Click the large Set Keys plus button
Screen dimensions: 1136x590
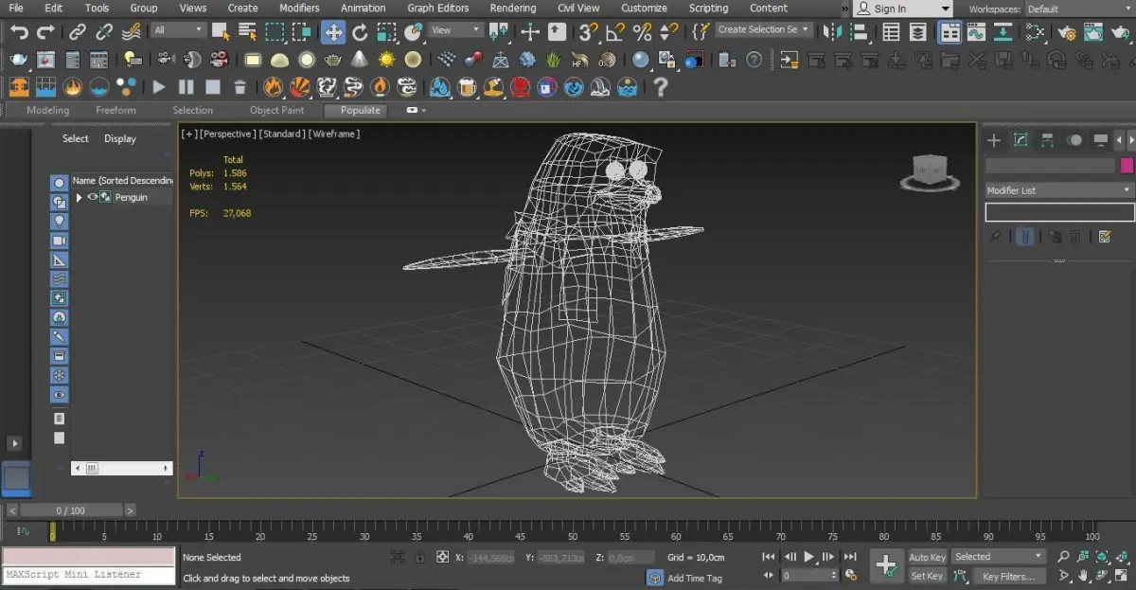886,565
